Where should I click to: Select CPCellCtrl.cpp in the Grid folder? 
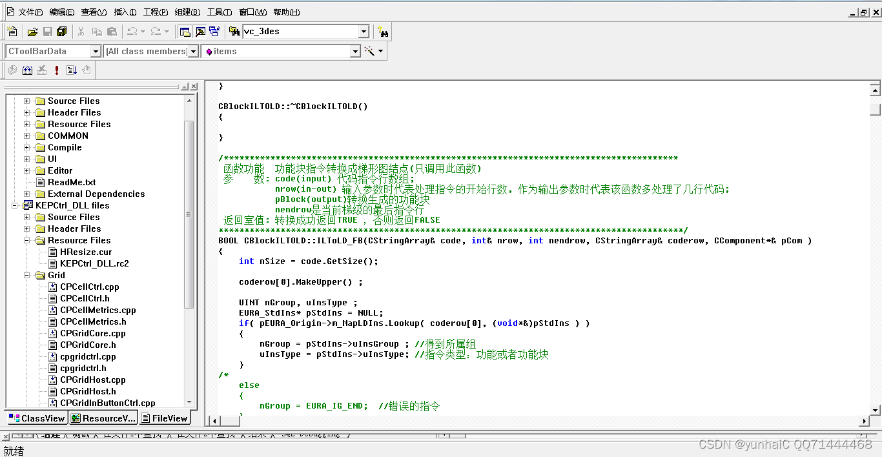coord(90,287)
